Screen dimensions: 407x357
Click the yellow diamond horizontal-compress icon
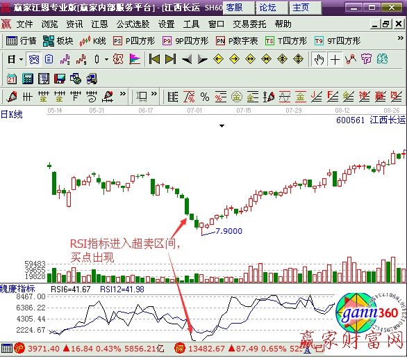pos(266,59)
